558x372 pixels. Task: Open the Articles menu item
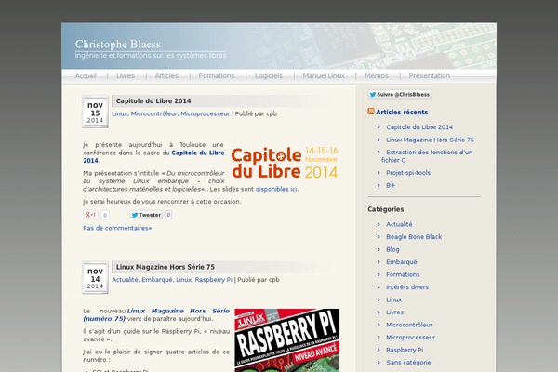point(166,76)
